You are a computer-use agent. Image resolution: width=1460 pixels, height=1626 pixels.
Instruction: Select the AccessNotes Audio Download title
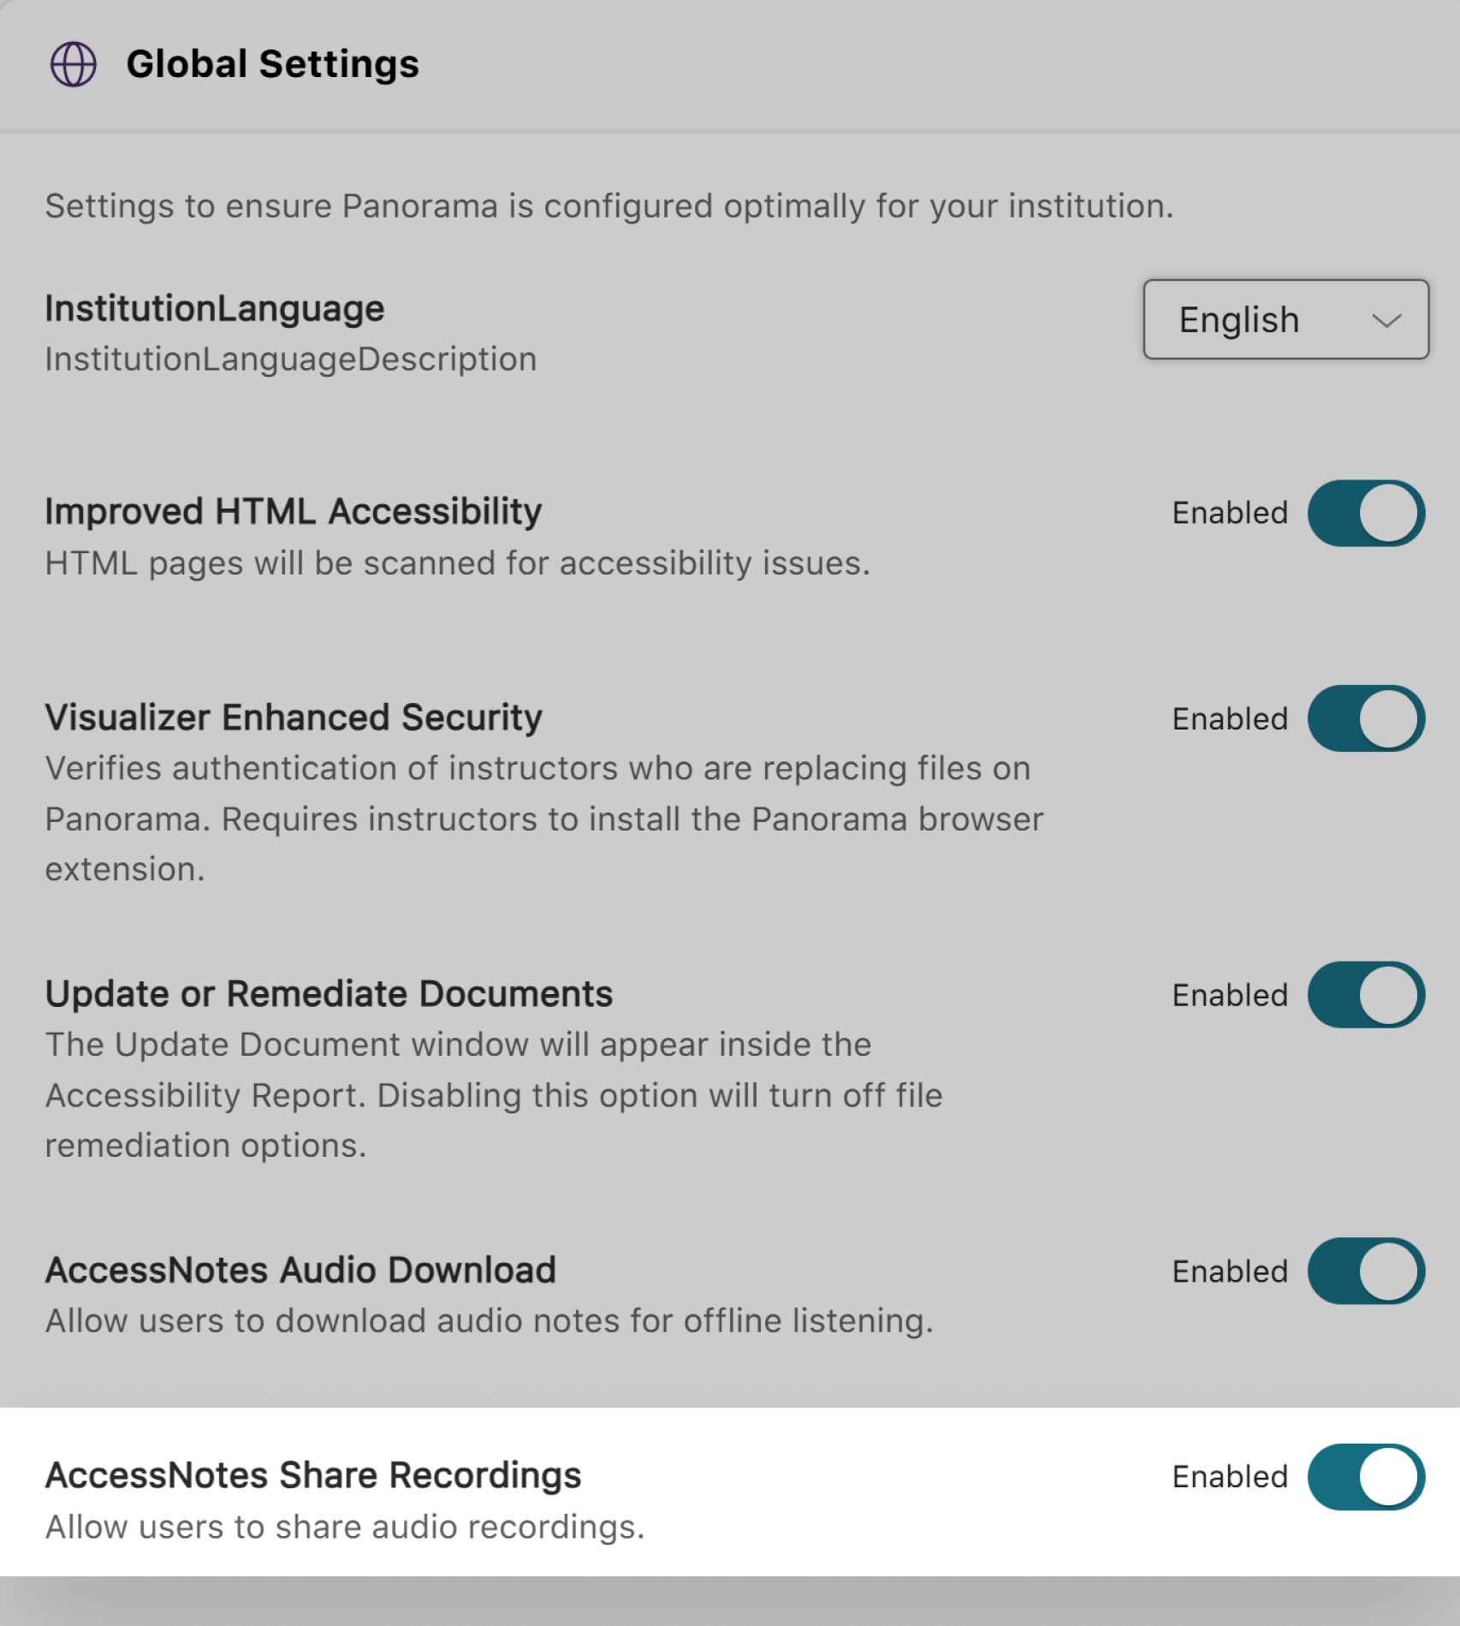click(x=300, y=1271)
